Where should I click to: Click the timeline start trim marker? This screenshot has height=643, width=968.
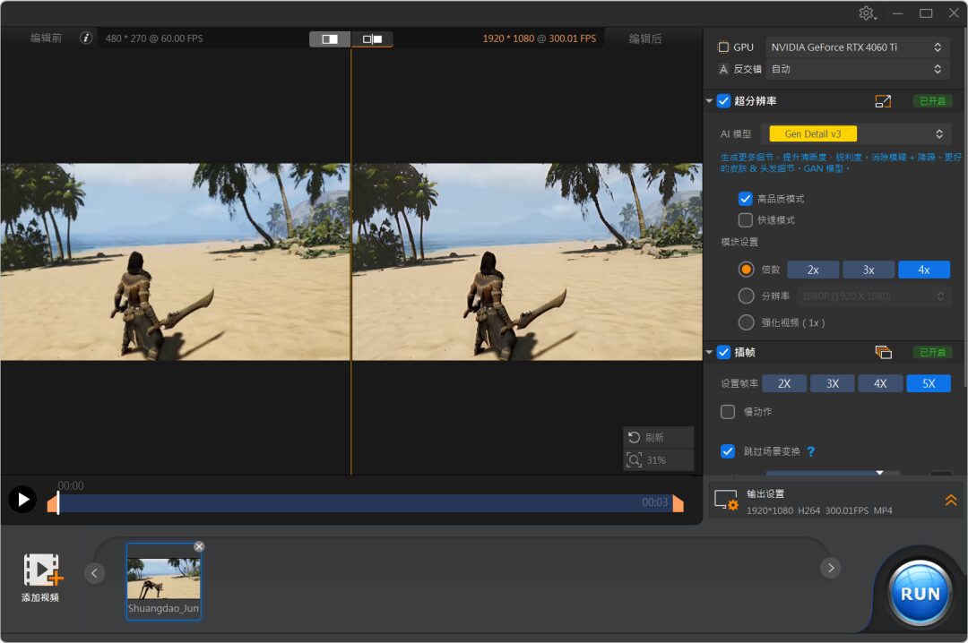click(52, 503)
